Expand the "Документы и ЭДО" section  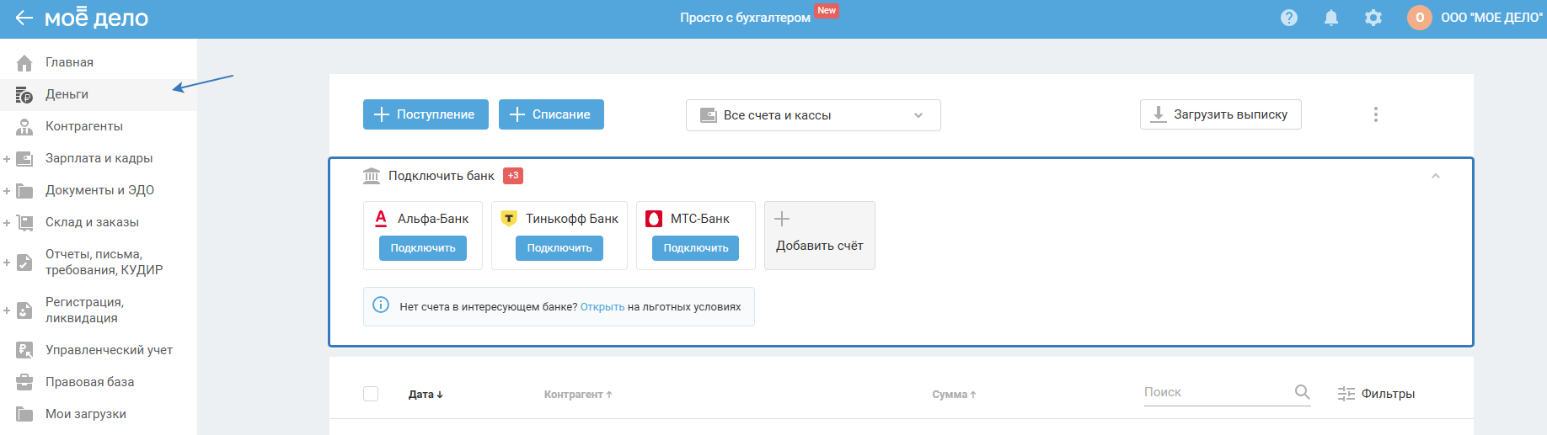tap(7, 190)
